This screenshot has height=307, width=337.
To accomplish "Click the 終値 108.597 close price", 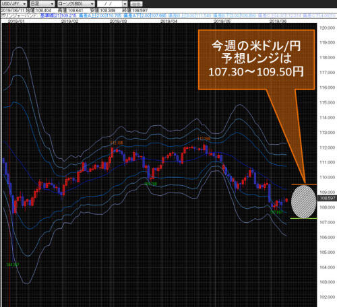I will [x=135, y=10].
